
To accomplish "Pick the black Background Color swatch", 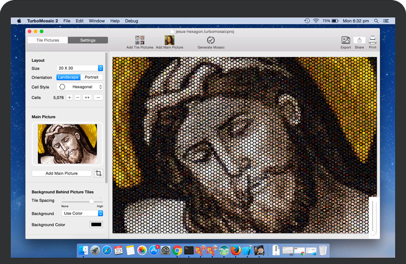I will (96, 225).
